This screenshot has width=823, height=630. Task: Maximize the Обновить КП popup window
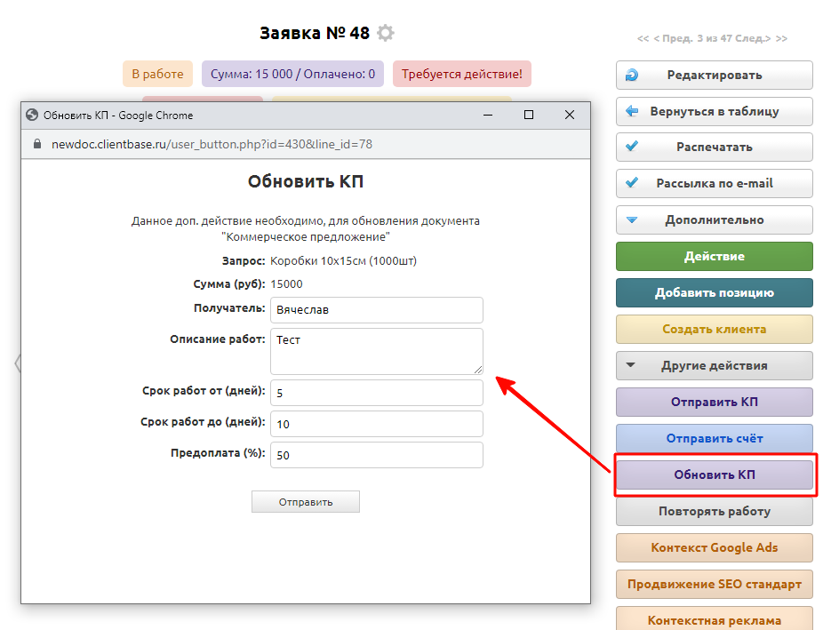click(x=529, y=116)
